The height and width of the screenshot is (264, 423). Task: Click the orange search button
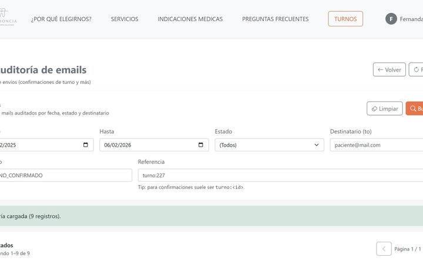coord(414,109)
